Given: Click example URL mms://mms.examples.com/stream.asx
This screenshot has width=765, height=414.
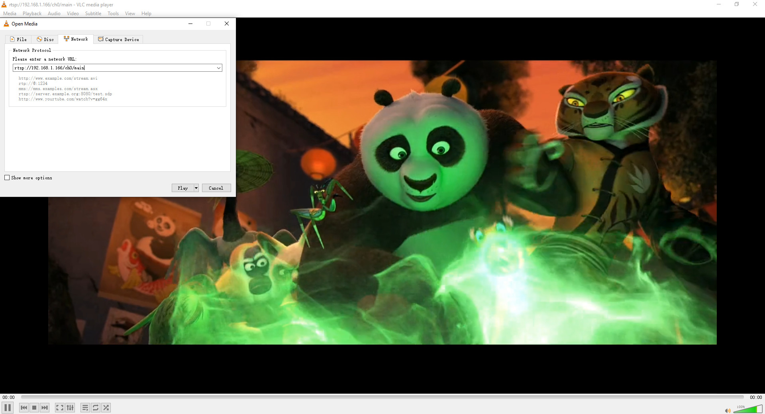Looking at the screenshot, I should click(x=58, y=89).
